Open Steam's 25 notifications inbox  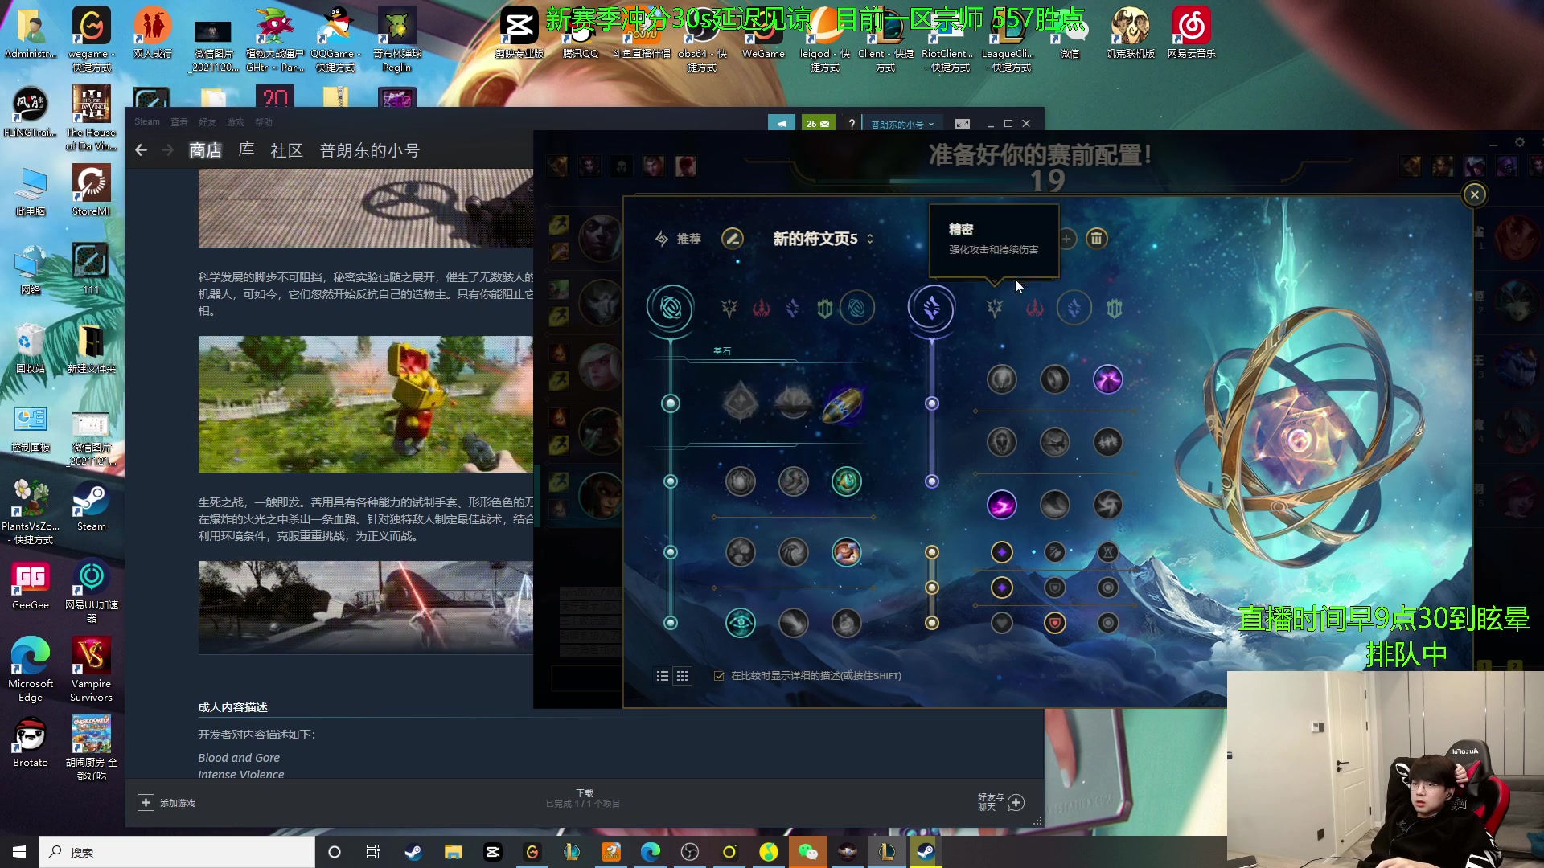pos(818,123)
